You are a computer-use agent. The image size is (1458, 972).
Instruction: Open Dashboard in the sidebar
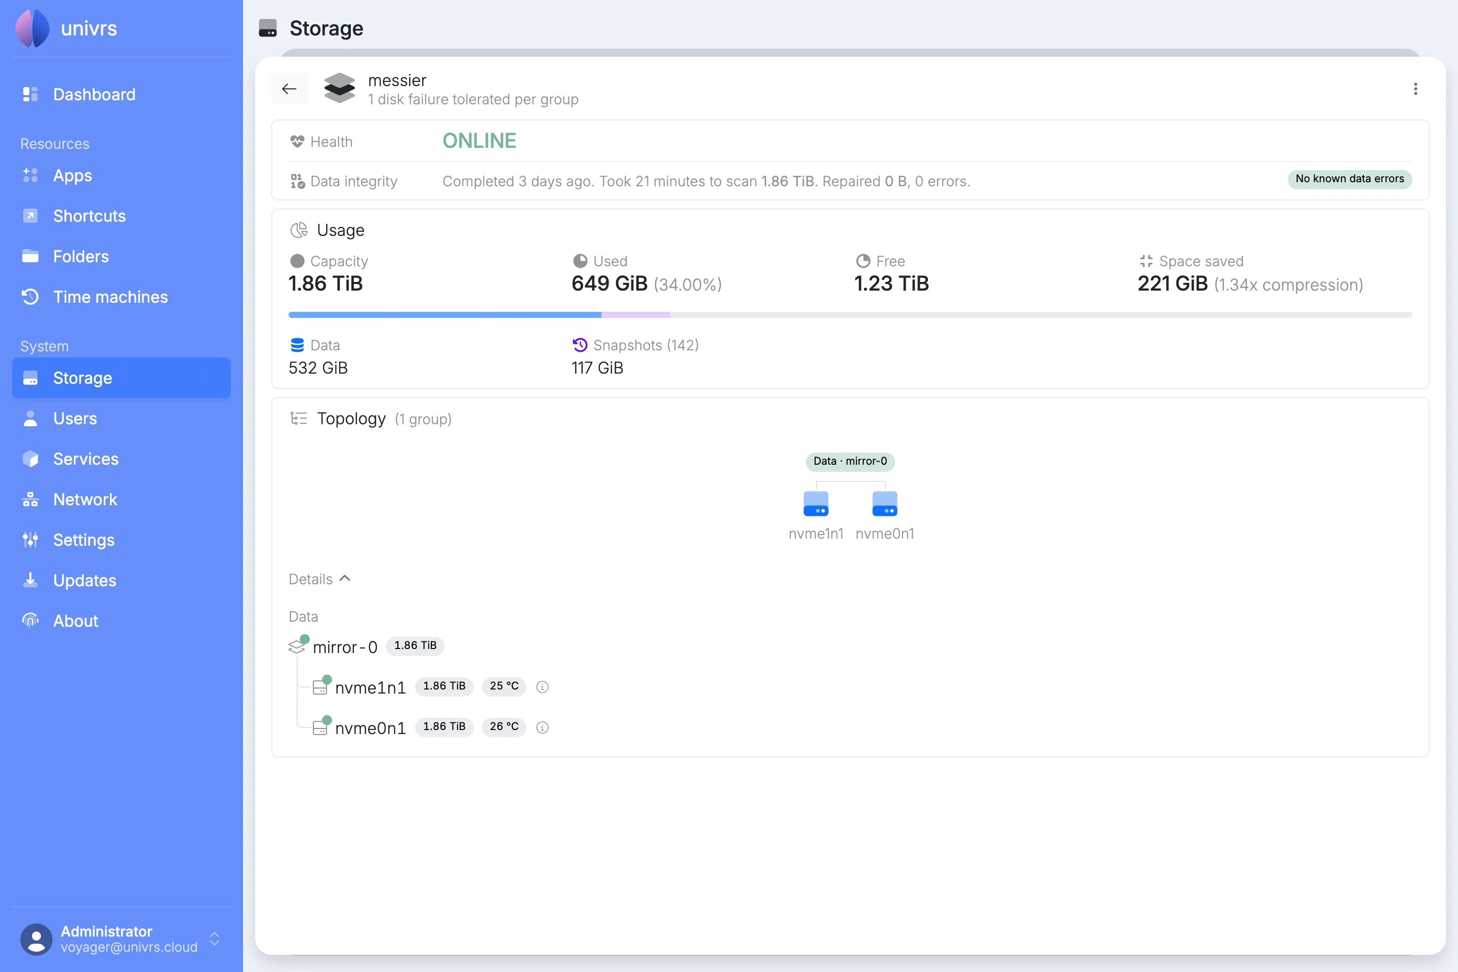click(121, 94)
